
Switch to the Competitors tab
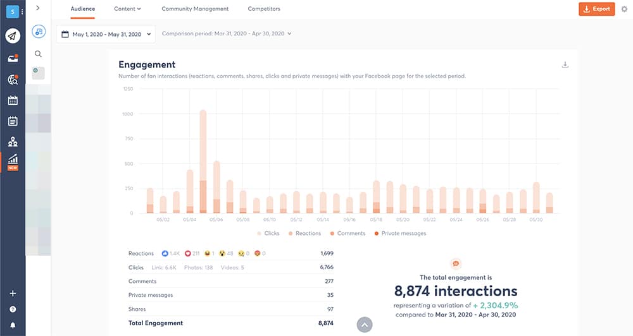(264, 9)
